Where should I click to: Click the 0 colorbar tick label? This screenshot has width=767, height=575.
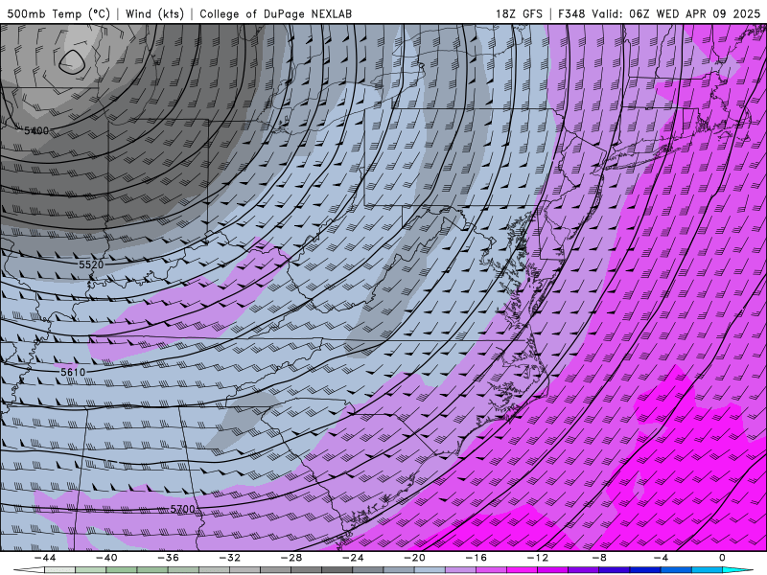coord(723,558)
